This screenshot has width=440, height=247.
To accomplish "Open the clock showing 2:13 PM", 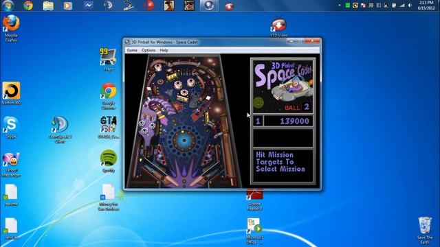I will (x=426, y=5).
